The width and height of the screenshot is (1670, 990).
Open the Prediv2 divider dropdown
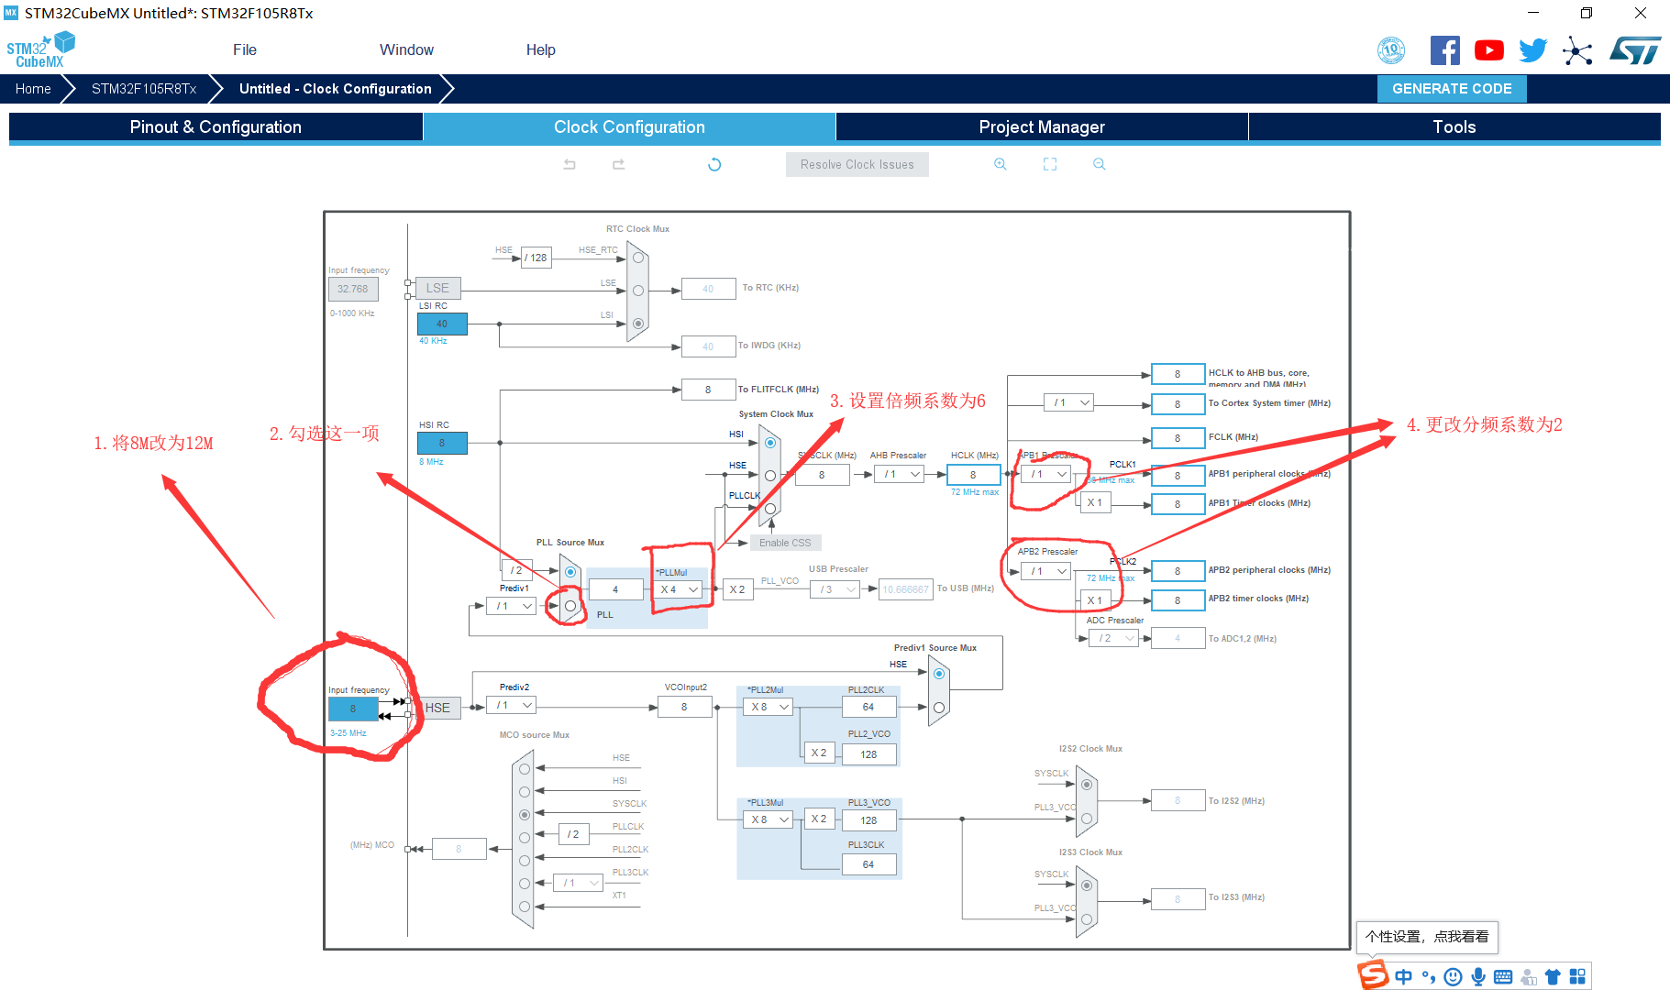pos(512,705)
